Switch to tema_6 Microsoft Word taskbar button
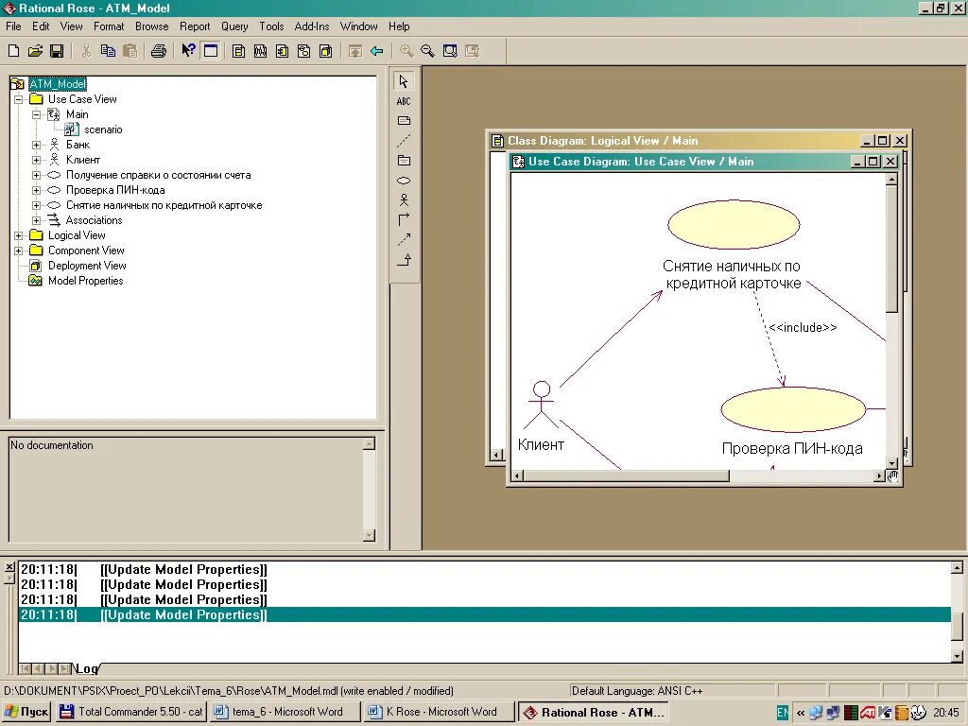Viewport: 968px width, 726px height. (285, 712)
